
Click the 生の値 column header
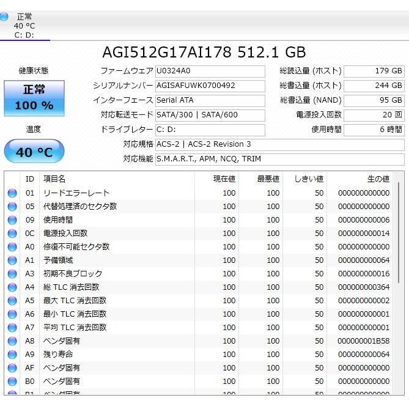(359, 179)
